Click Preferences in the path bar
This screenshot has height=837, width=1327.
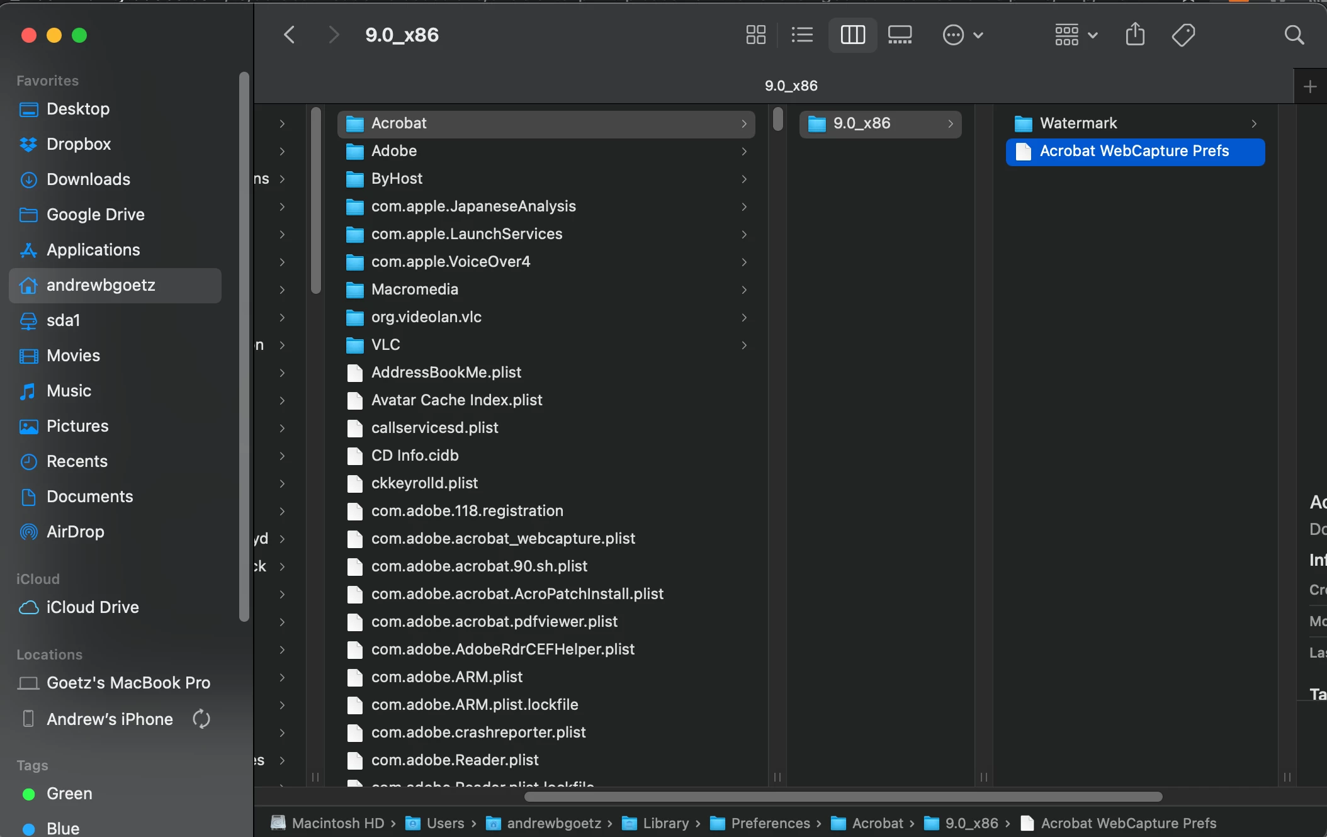pos(770,823)
